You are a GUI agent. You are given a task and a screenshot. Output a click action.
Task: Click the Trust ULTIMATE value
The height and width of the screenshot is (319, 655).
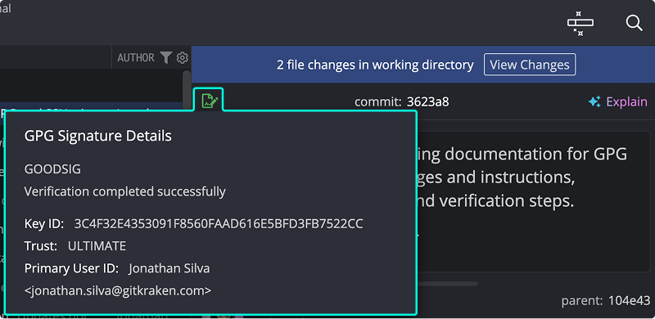97,246
